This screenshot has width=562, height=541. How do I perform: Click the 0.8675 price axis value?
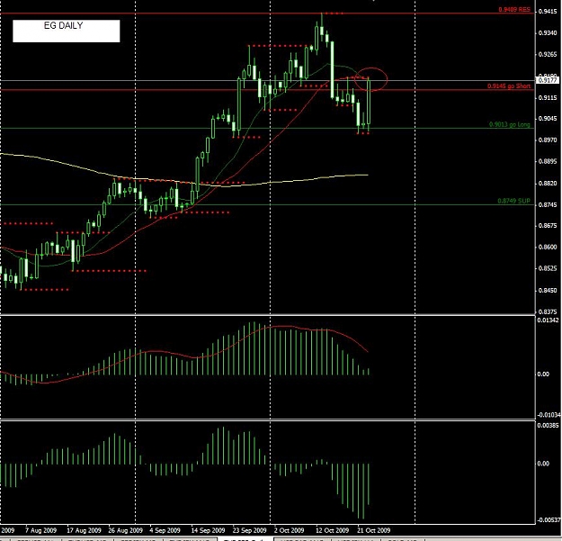click(548, 226)
